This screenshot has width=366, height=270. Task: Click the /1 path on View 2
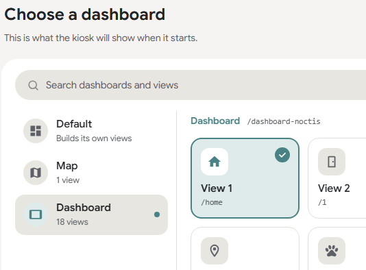pyautogui.click(x=322, y=202)
